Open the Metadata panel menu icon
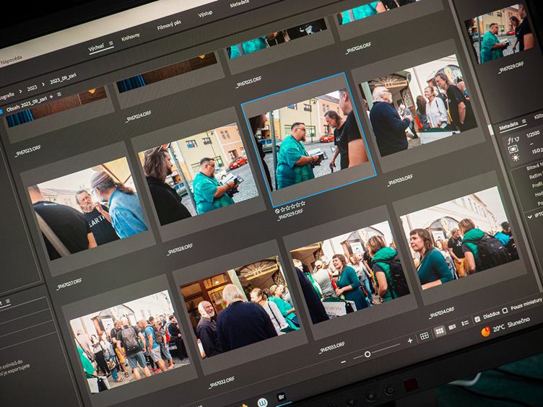Viewport: 543px width, 407px height. pyautogui.click(x=524, y=121)
